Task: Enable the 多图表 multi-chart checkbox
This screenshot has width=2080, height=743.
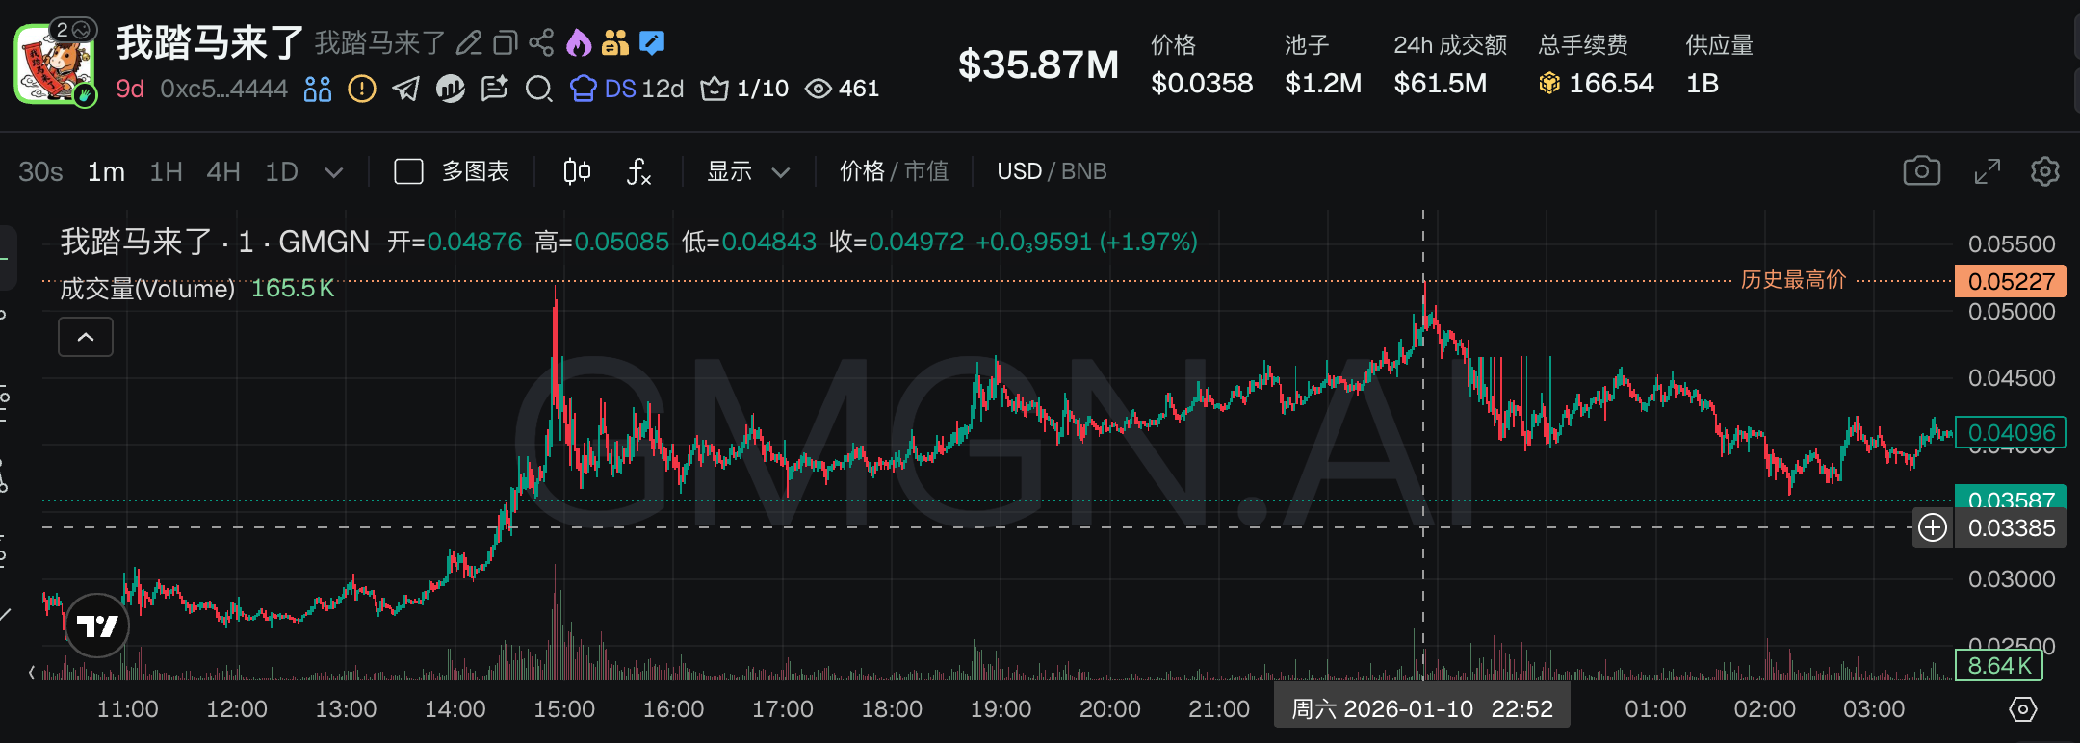Action: (x=409, y=171)
